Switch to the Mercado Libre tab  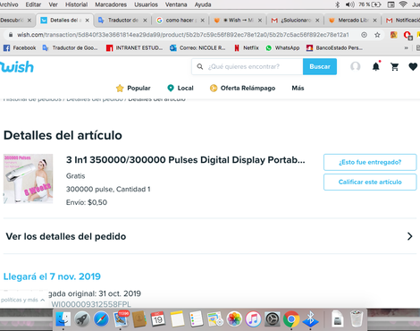click(x=352, y=21)
